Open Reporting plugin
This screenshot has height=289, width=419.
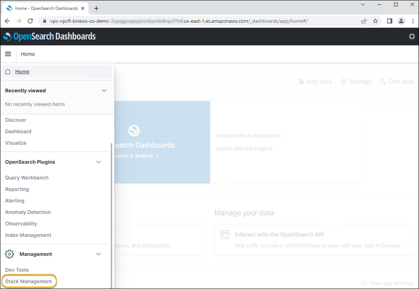17,189
